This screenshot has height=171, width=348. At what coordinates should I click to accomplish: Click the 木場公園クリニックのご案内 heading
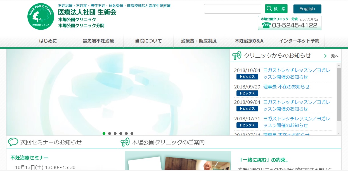pos(168,142)
